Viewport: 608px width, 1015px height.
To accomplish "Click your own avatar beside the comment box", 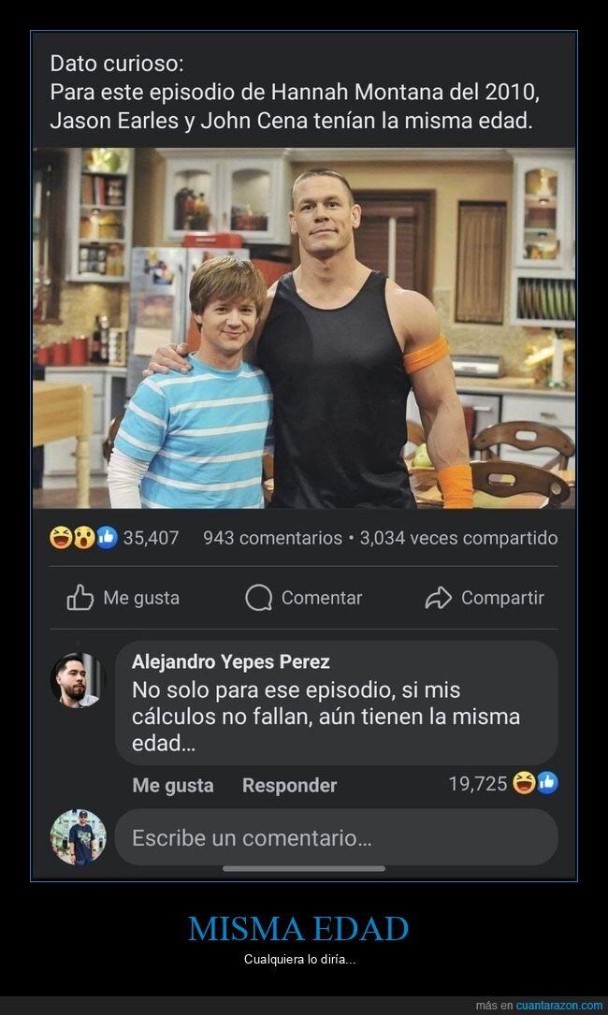I will point(78,837).
